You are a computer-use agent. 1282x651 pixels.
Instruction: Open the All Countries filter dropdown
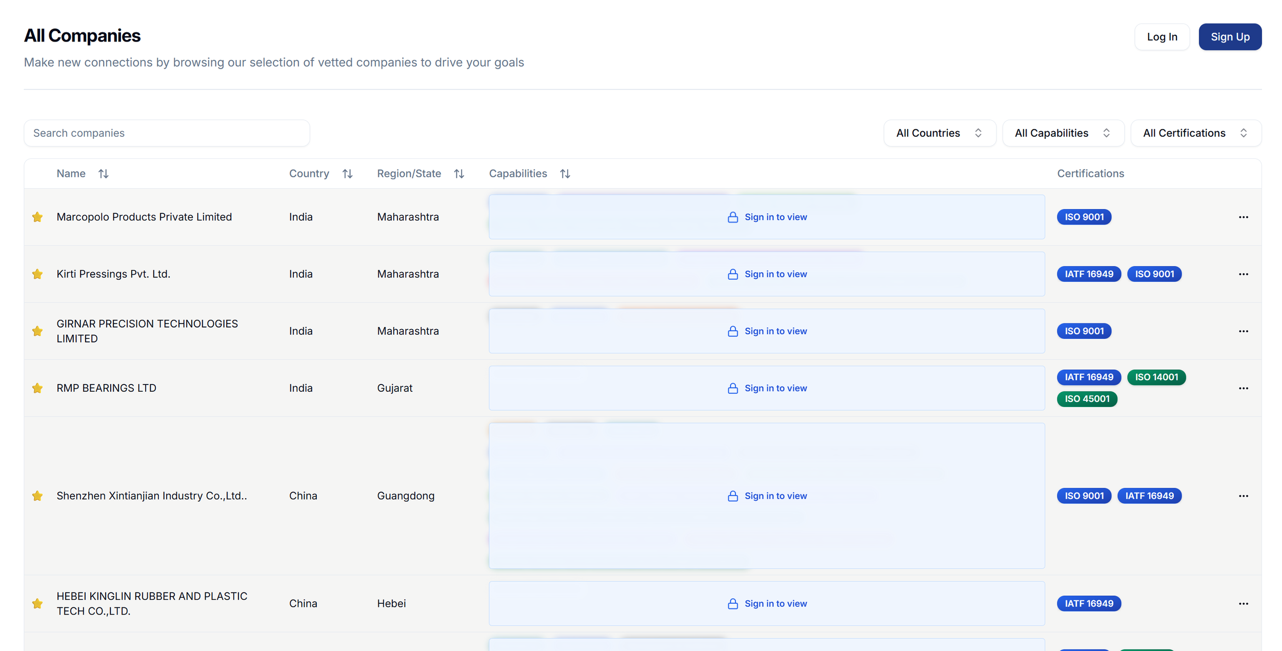click(x=939, y=133)
